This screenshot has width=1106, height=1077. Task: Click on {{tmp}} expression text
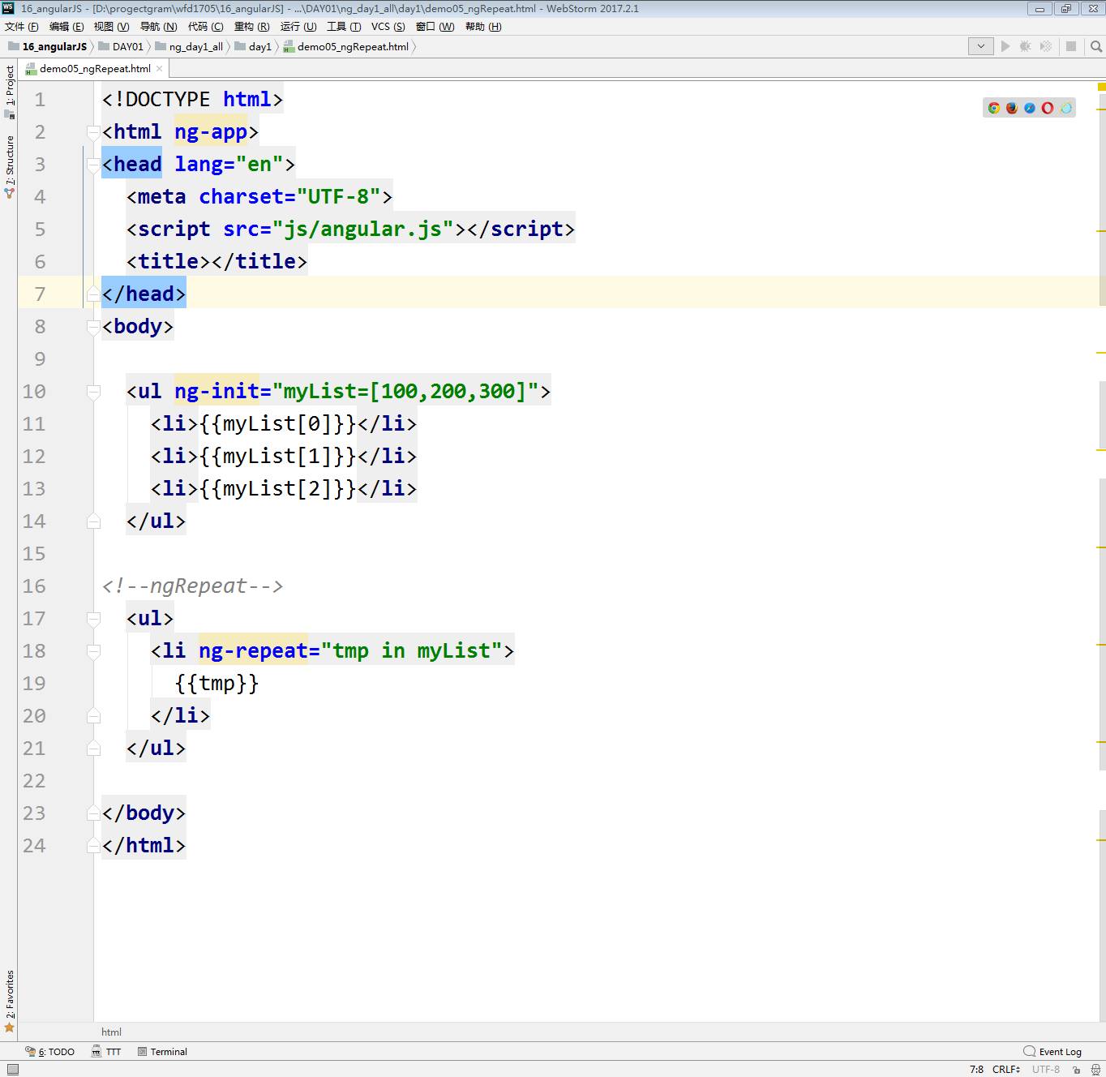click(x=216, y=683)
